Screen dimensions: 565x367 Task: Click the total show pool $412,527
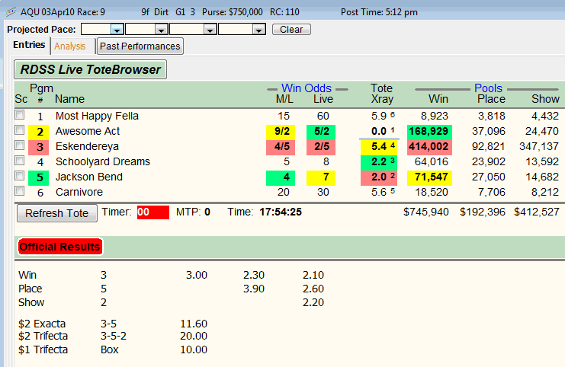point(537,212)
